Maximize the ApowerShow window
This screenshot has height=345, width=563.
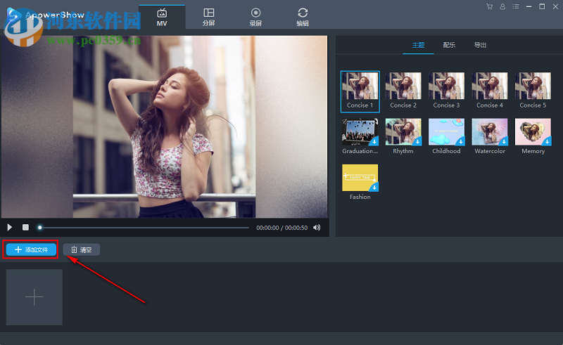(542, 6)
